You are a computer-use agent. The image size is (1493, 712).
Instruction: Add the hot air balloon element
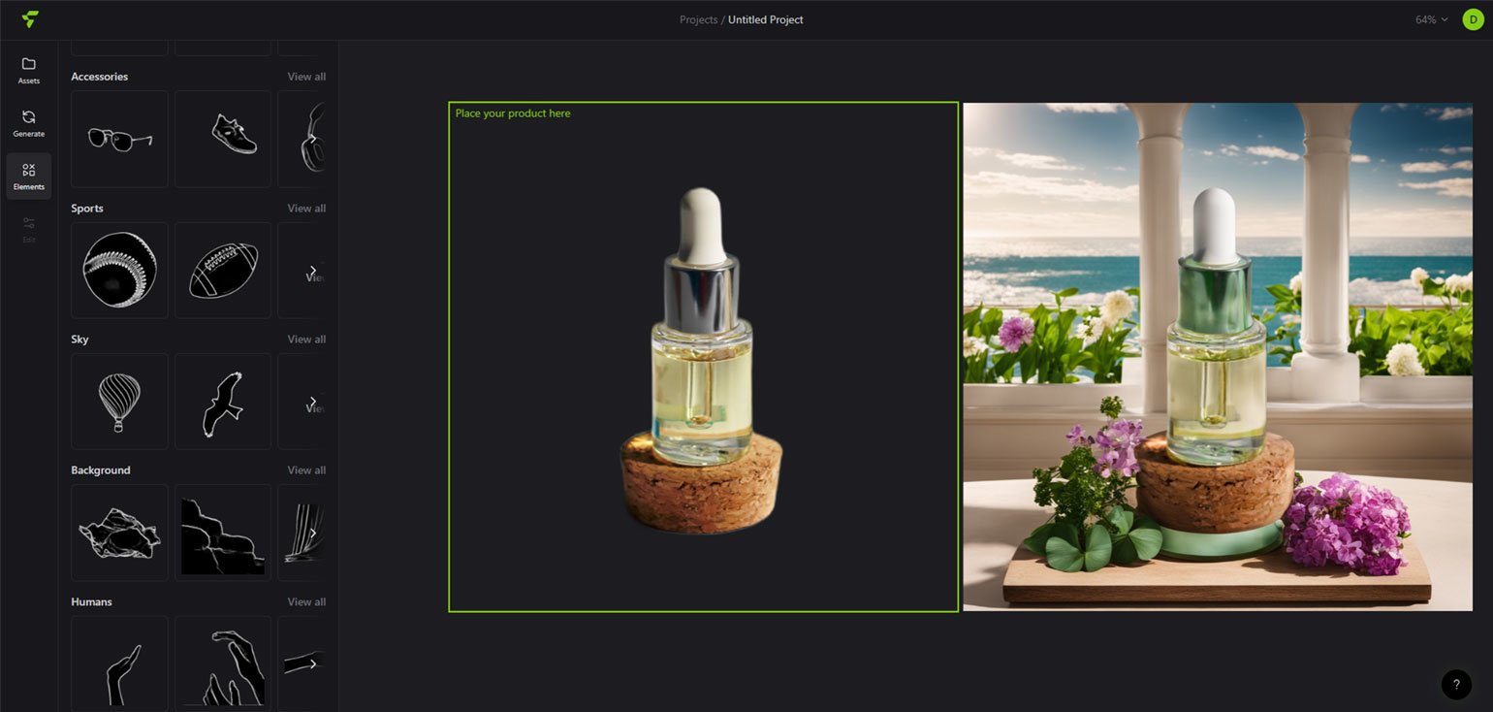pos(119,402)
